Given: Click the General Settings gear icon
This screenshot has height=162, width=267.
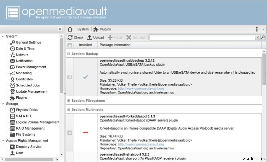Looking at the screenshot, I should [x=12, y=42].
